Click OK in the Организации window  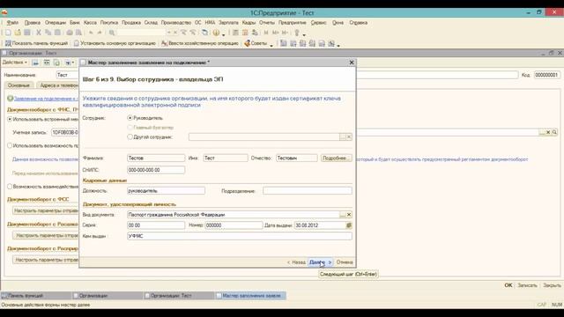508,285
